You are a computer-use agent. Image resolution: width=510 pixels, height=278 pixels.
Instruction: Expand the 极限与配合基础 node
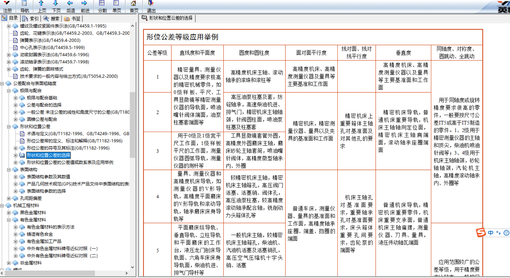point(16,98)
